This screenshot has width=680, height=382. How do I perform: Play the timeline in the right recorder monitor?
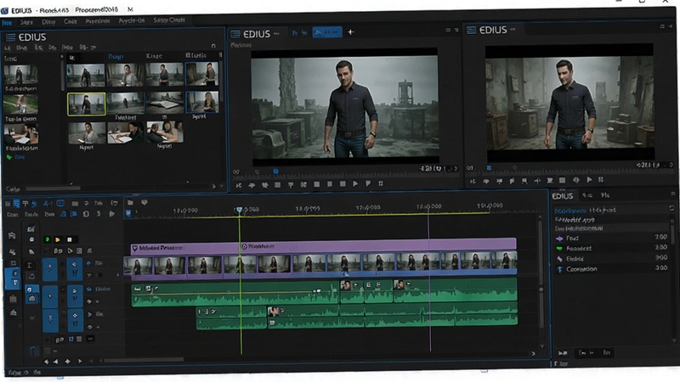[x=589, y=179]
